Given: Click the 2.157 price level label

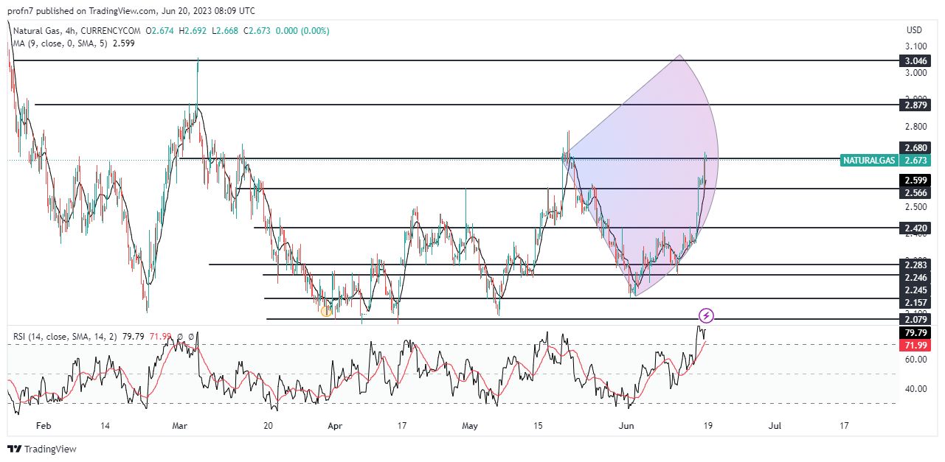Looking at the screenshot, I should [x=915, y=303].
